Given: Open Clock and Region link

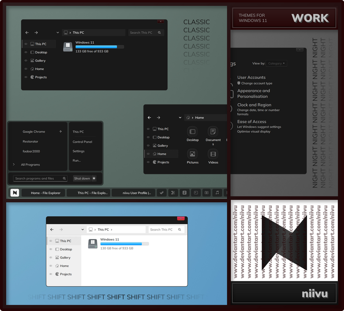Looking at the screenshot, I should (x=254, y=105).
